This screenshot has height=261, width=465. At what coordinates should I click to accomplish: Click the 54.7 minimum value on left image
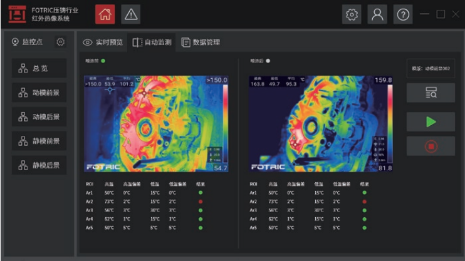(221, 168)
